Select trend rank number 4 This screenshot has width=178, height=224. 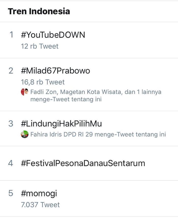click(x=11, y=163)
